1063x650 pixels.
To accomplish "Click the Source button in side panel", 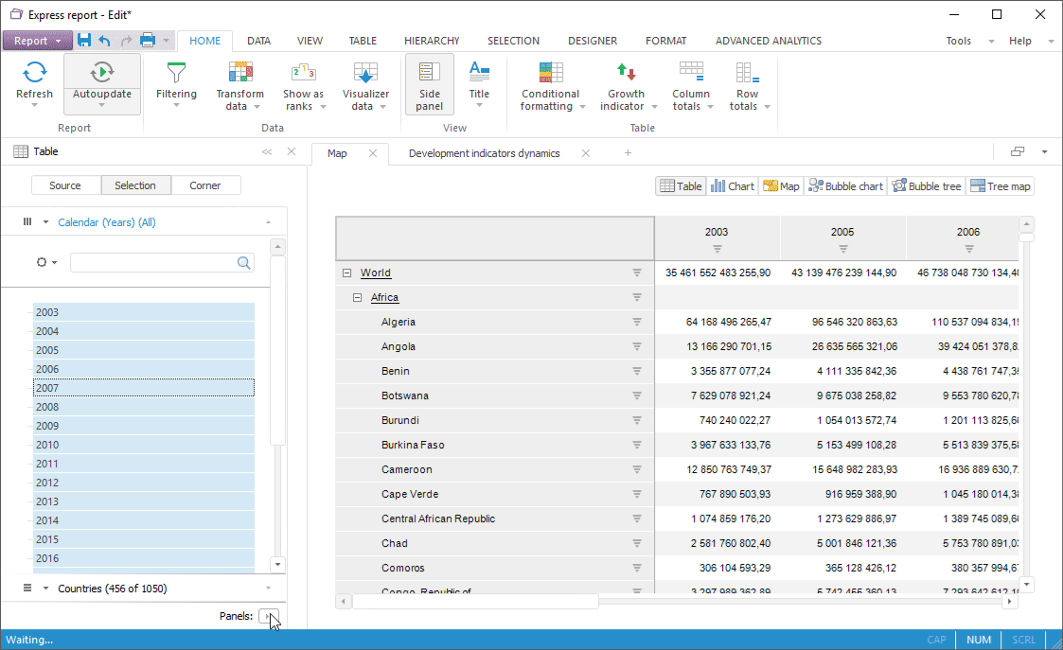I will (x=65, y=185).
